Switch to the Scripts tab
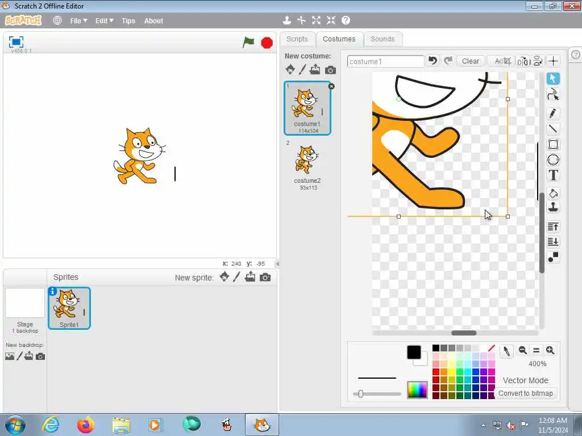 click(x=297, y=39)
